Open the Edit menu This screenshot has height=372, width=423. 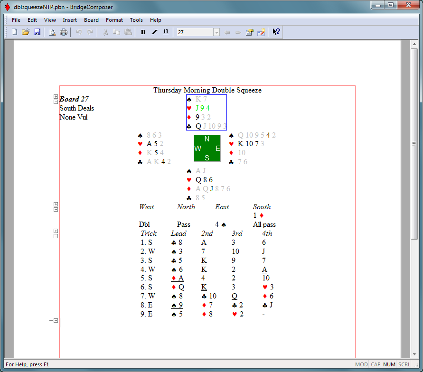[32, 20]
